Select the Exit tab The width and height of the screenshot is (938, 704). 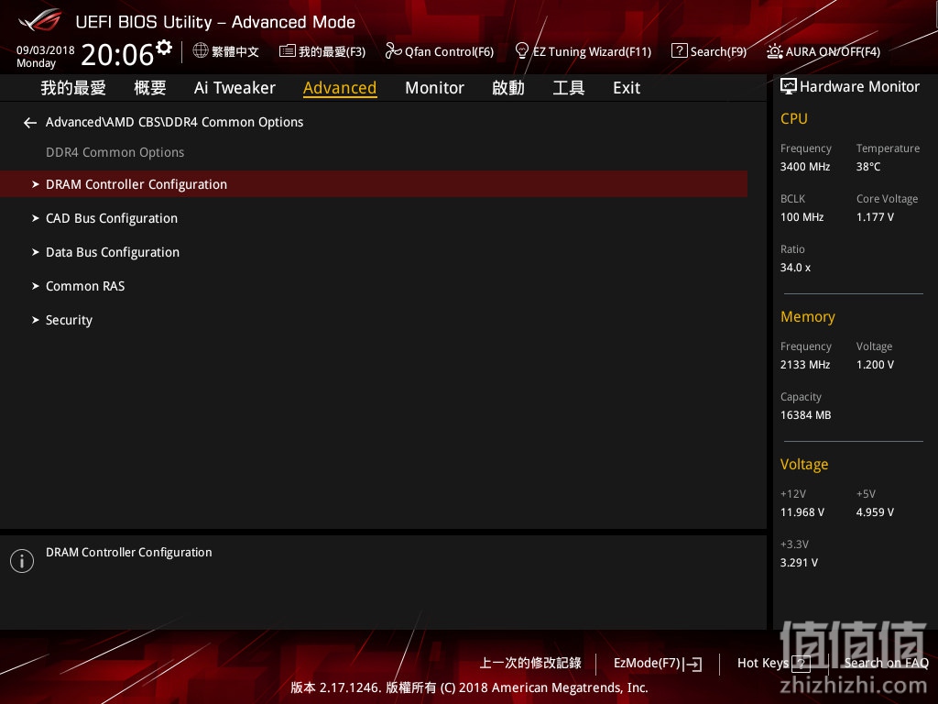coord(627,88)
